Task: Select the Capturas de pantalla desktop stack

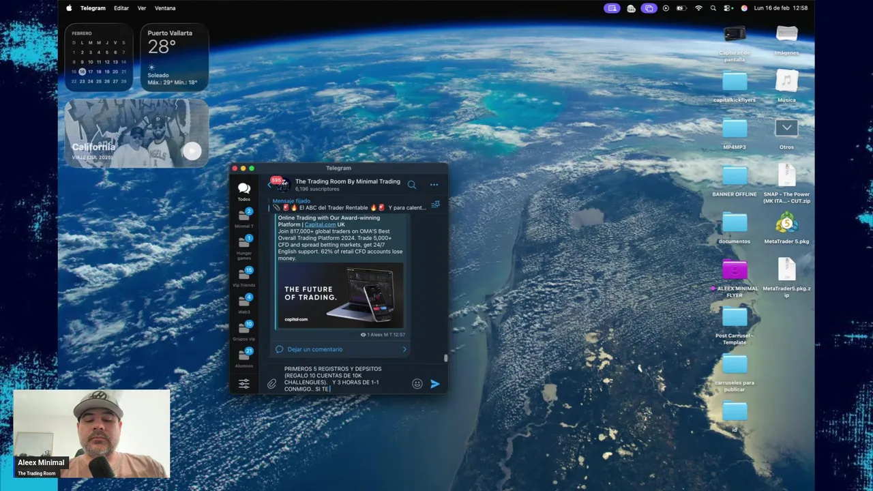Action: [x=735, y=42]
